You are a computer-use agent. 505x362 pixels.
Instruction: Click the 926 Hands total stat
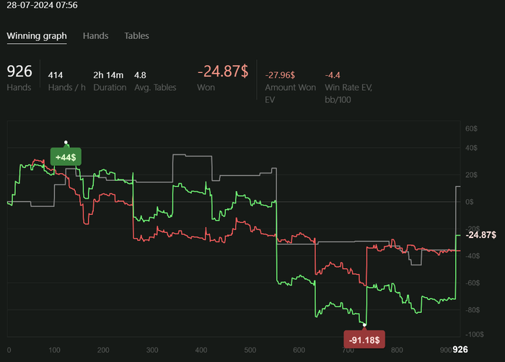tap(19, 71)
